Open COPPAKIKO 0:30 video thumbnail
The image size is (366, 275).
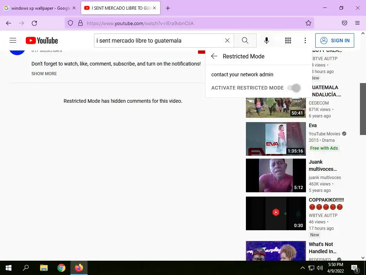(x=276, y=213)
